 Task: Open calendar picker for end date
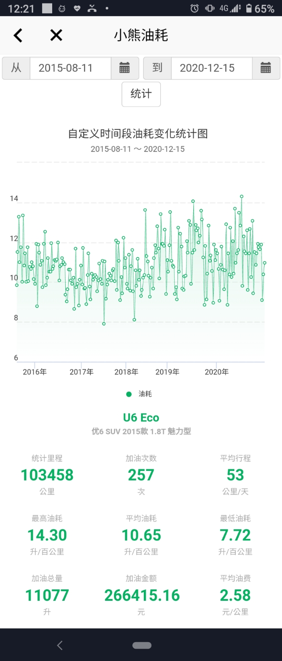(266, 68)
